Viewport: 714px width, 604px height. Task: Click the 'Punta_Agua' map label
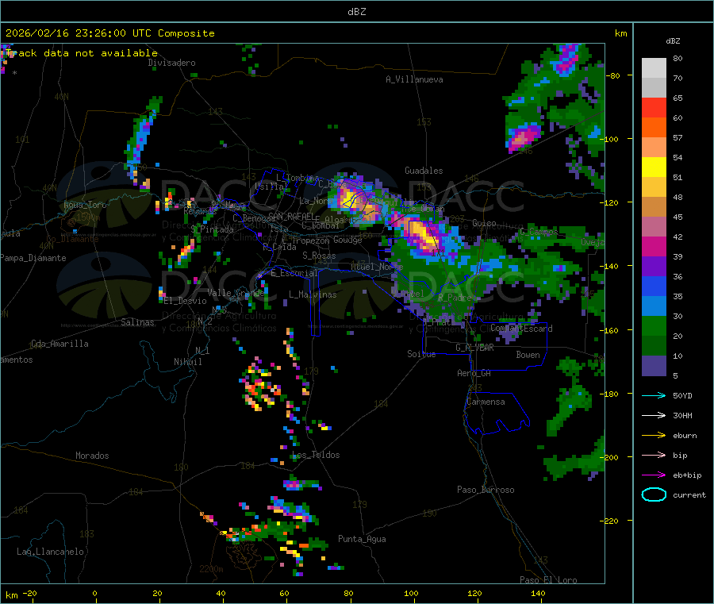(362, 539)
